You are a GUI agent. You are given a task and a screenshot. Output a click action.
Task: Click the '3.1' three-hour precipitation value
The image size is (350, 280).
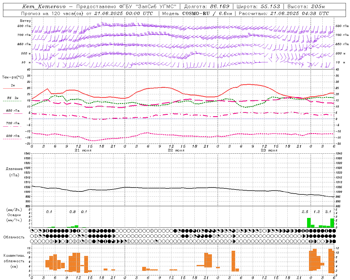tap(328, 212)
